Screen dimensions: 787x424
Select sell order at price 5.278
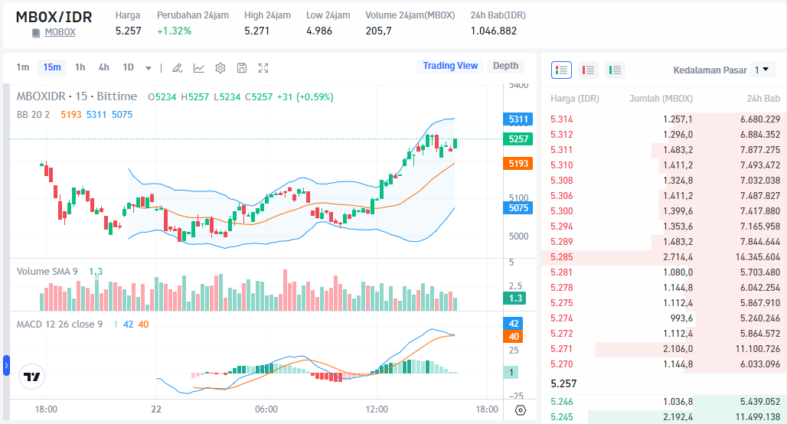tap(664, 288)
